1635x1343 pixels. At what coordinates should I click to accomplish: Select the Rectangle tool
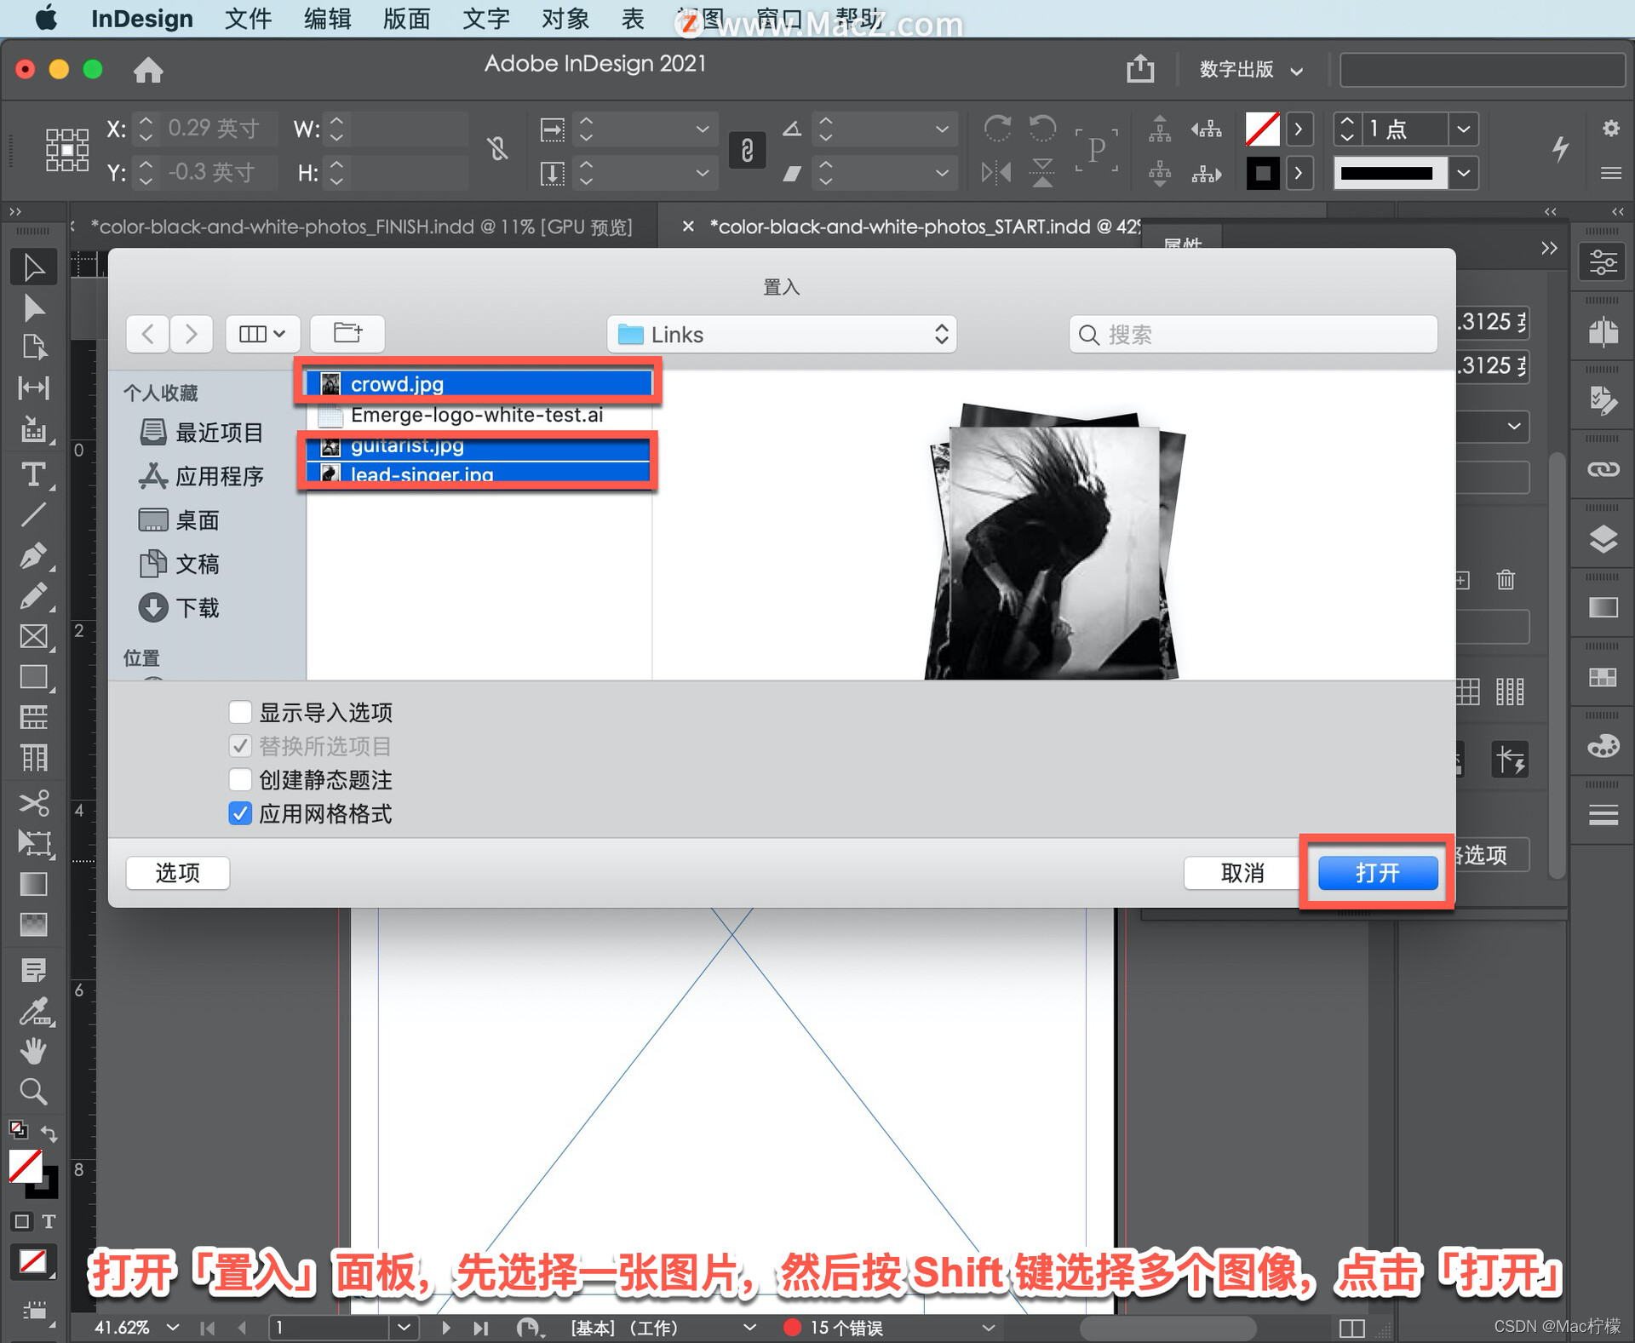(x=34, y=678)
